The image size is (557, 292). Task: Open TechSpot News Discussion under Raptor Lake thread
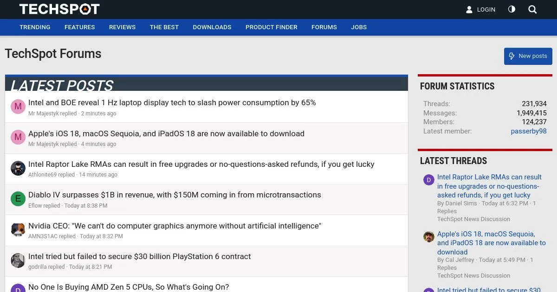473,219
